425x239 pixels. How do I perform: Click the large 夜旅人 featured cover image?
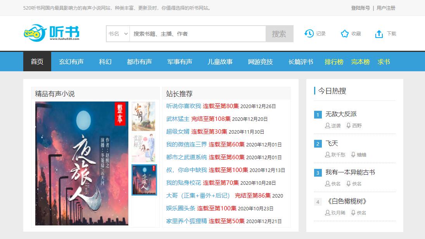[81, 163]
